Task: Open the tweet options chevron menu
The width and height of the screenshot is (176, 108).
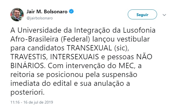Action: [x=164, y=15]
